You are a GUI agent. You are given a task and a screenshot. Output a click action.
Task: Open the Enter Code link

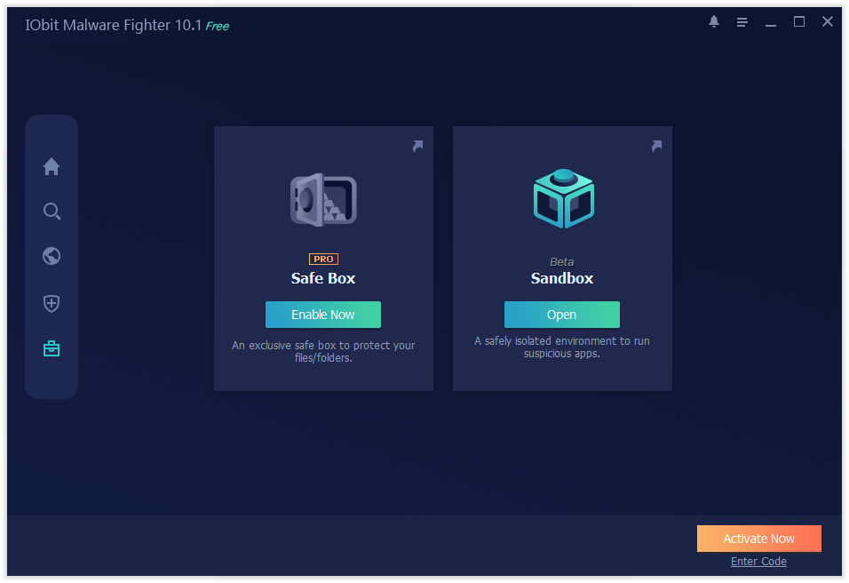click(x=758, y=561)
